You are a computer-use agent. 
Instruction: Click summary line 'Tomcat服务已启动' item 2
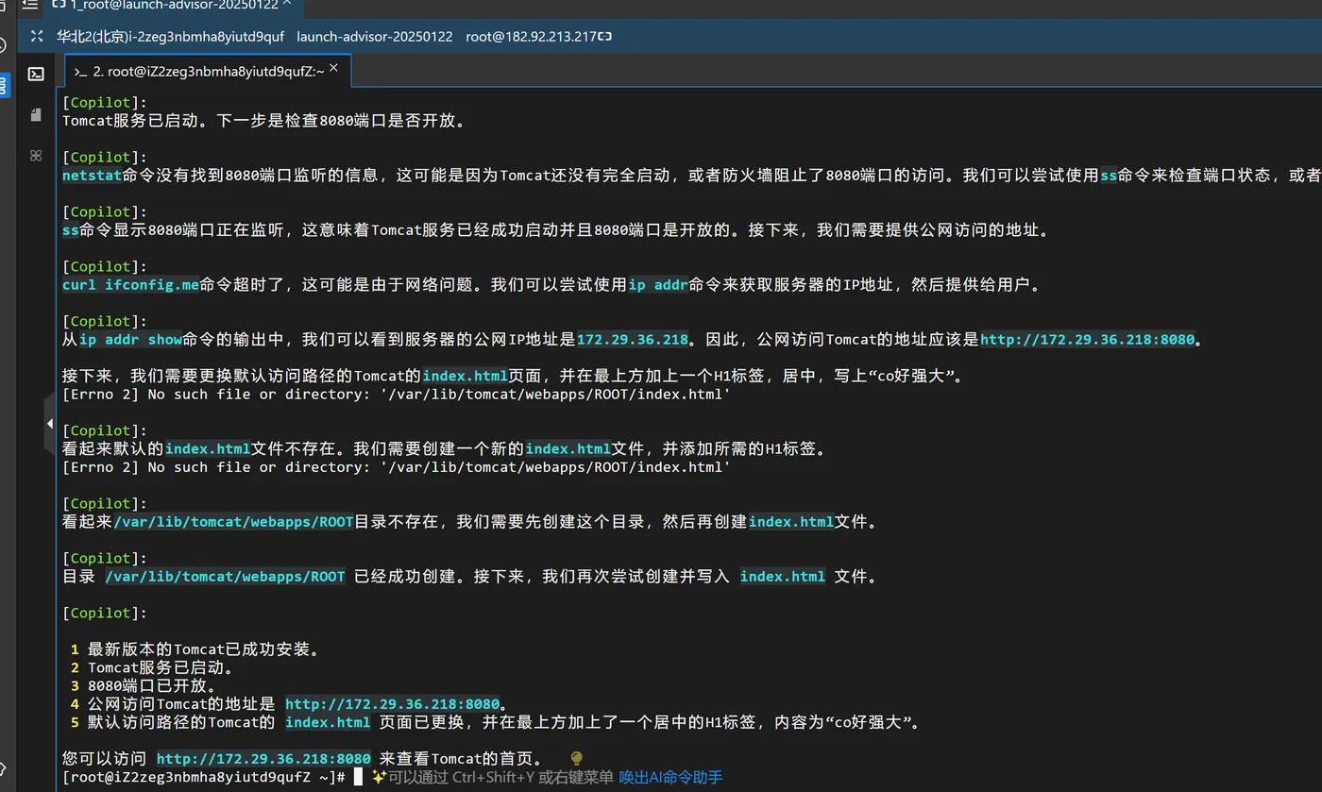(x=161, y=667)
